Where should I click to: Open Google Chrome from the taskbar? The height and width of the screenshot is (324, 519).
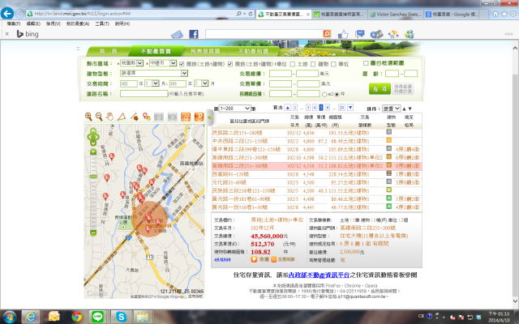76,317
